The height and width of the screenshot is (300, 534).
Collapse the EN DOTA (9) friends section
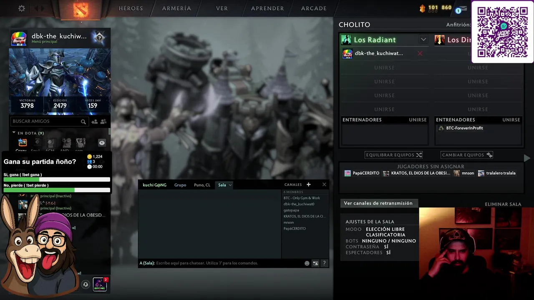14,133
